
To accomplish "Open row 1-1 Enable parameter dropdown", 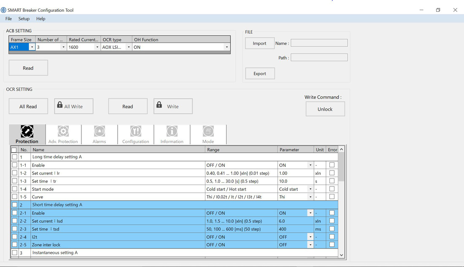I will click(310, 165).
